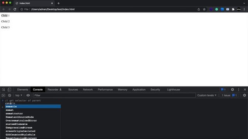Open DevTools settings gear

click(x=232, y=90)
